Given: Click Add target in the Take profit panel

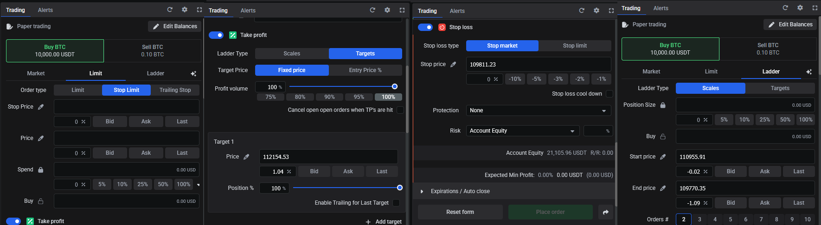Looking at the screenshot, I should point(384,222).
